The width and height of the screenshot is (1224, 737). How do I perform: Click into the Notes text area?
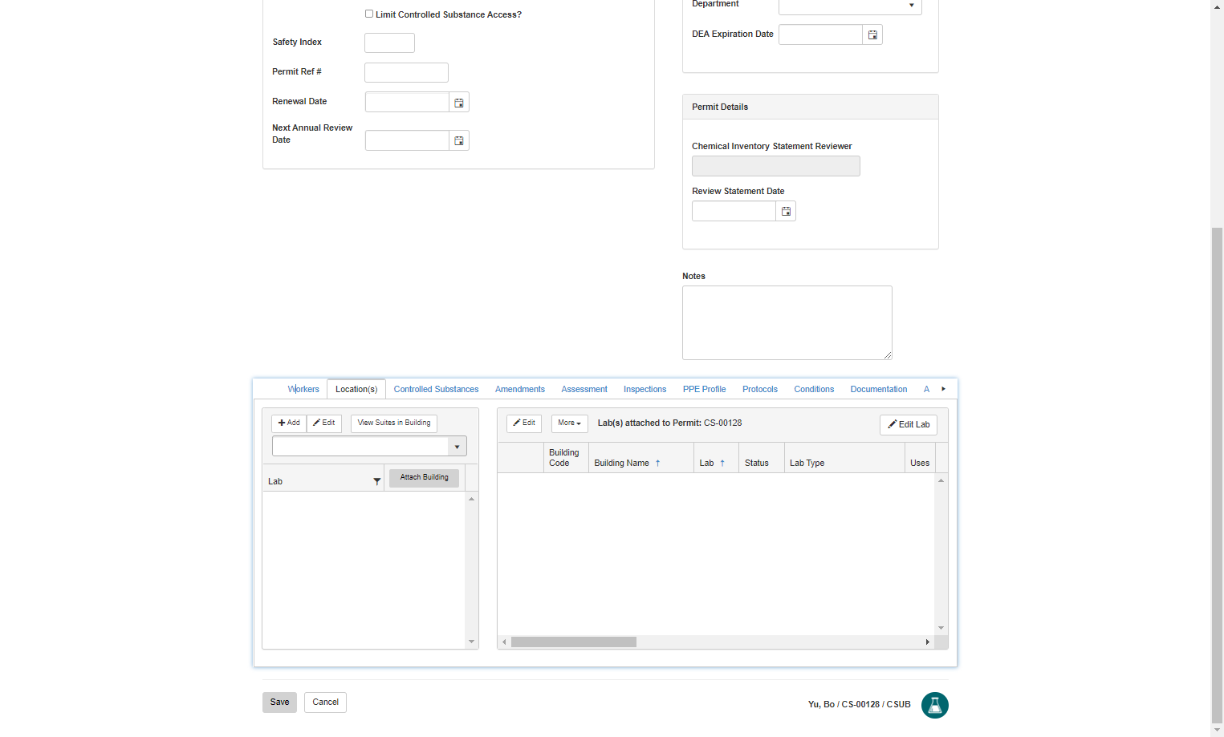[787, 322]
